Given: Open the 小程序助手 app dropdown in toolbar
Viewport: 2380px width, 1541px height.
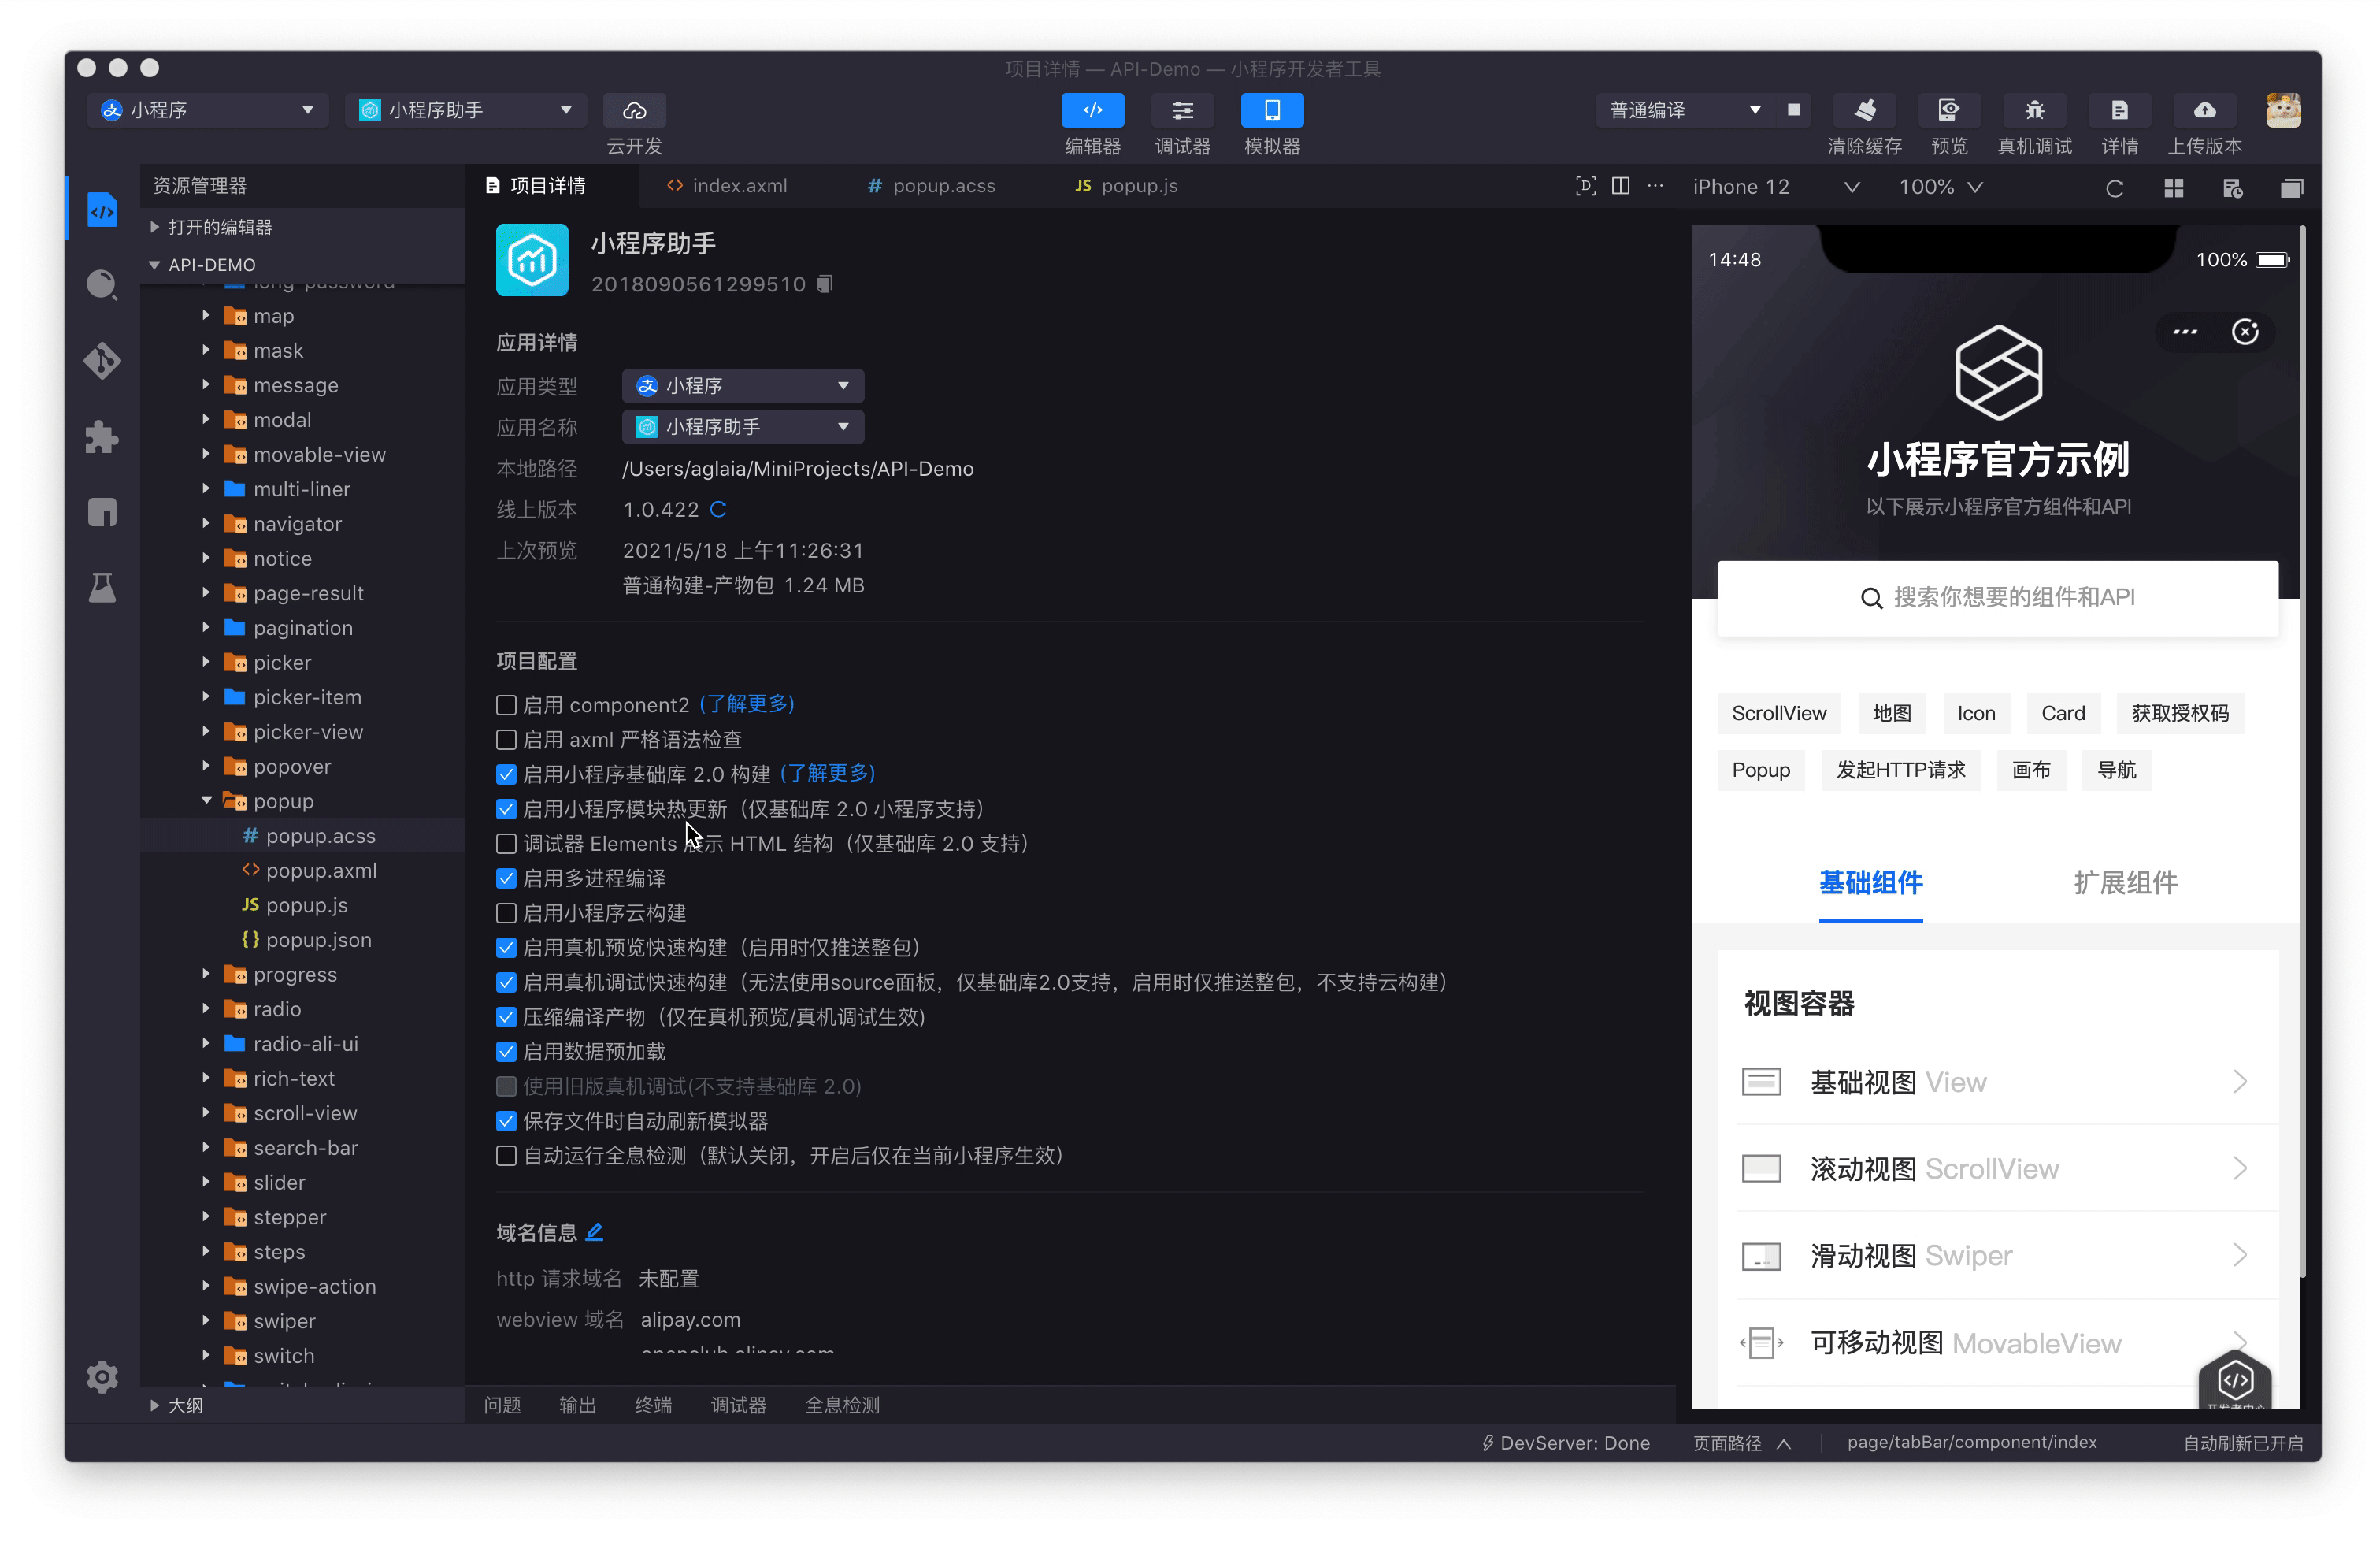Looking at the screenshot, I should (x=466, y=110).
